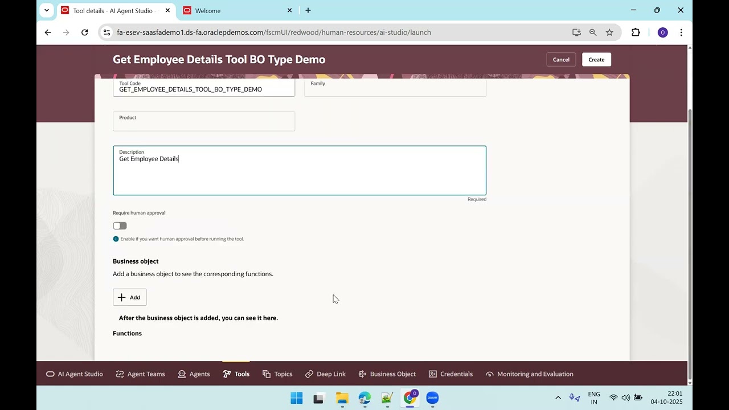Open the tab search dropdown arrow

click(x=47, y=10)
